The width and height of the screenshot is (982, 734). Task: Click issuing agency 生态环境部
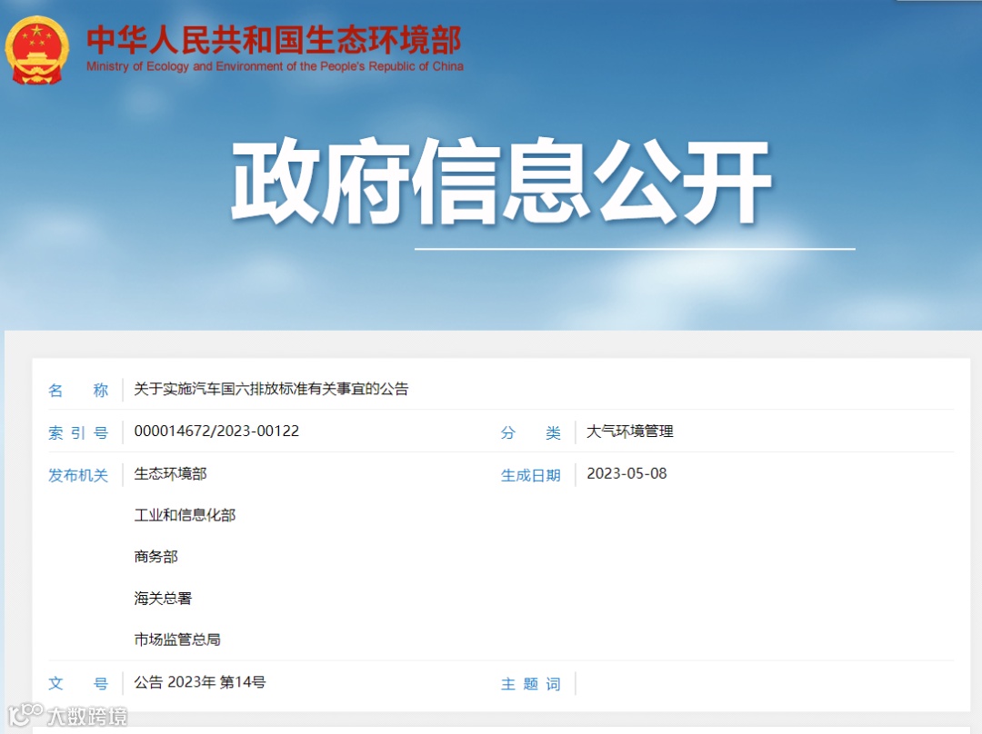pos(170,473)
